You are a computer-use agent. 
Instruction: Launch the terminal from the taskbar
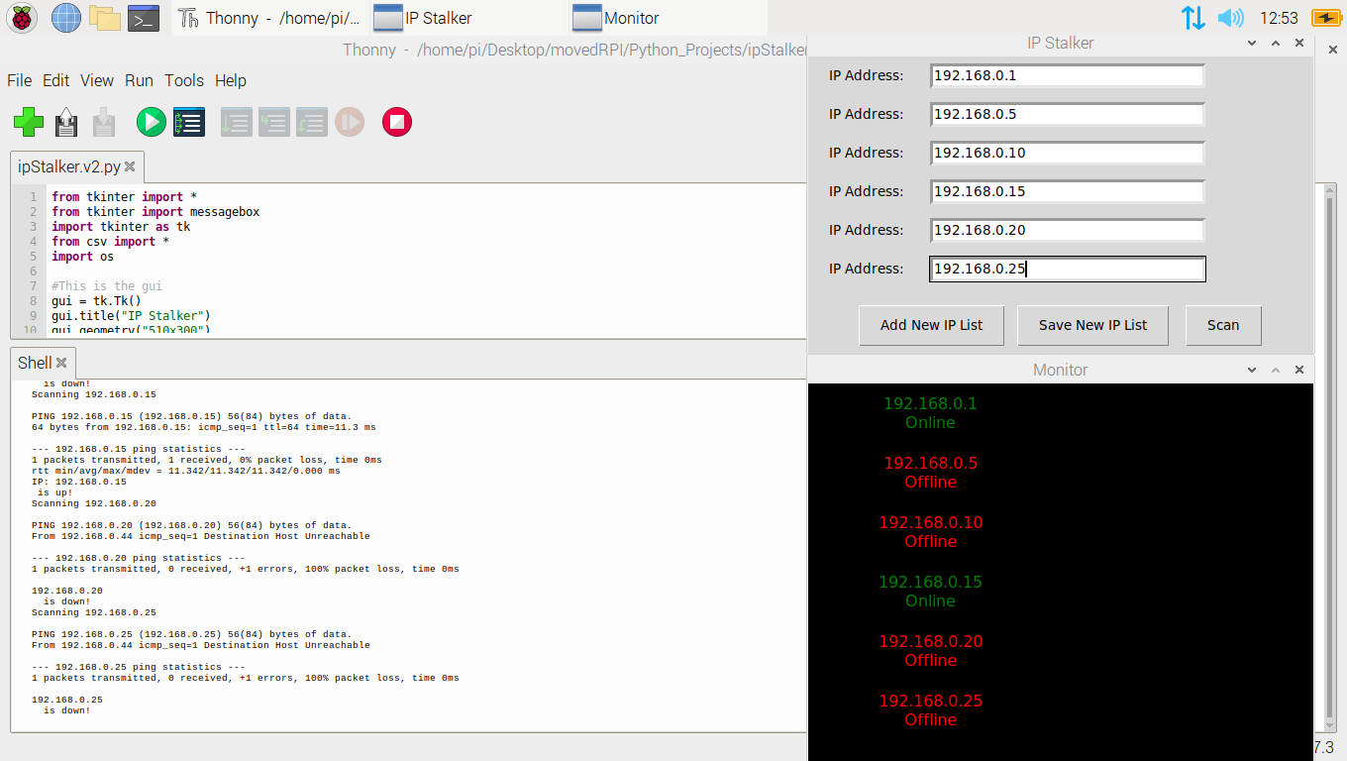(x=144, y=17)
